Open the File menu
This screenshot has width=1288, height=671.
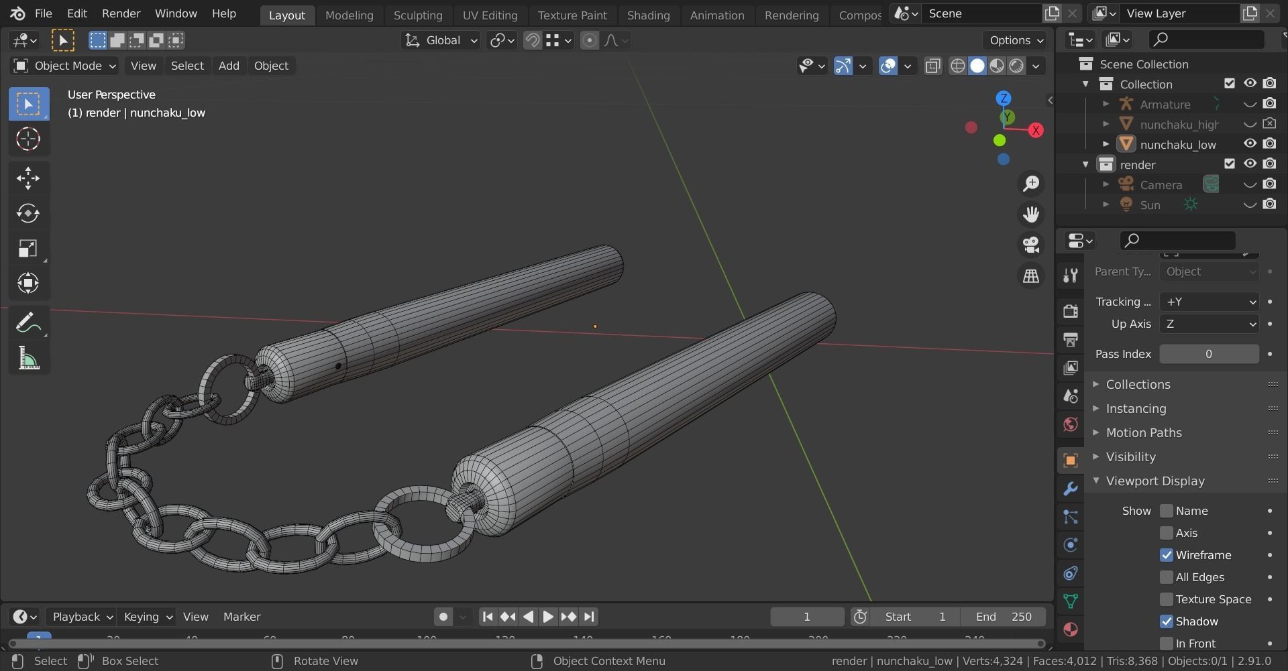coord(43,13)
